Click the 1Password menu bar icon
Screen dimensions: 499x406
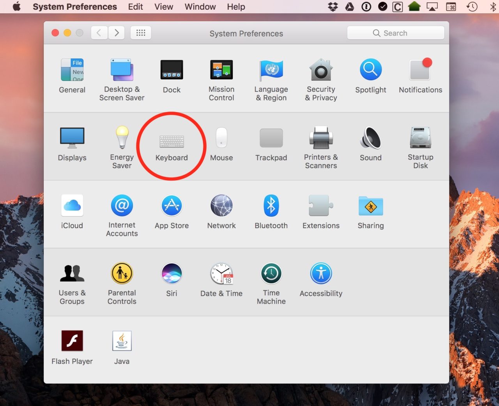(x=366, y=7)
